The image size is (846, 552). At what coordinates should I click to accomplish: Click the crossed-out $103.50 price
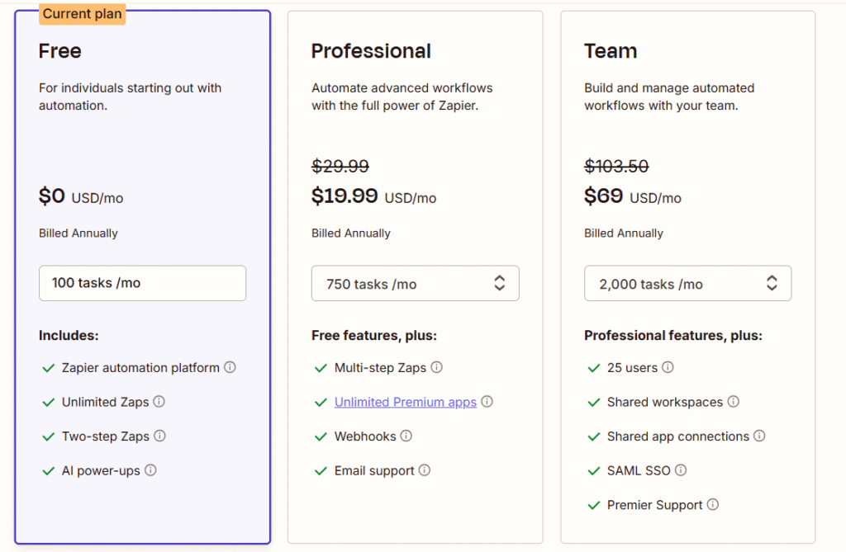[616, 166]
